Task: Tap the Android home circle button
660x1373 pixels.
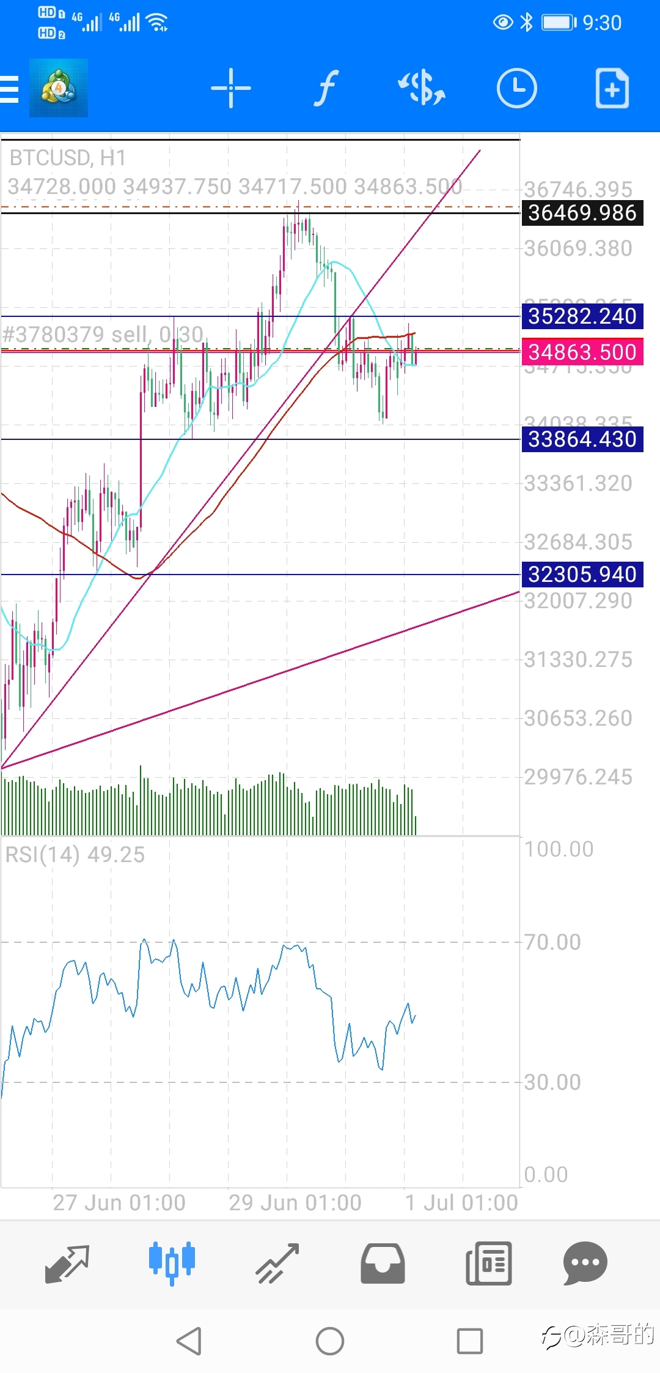Action: [330, 1341]
